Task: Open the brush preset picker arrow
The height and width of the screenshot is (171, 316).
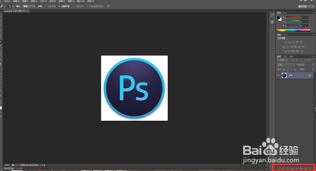Action: (13, 6)
